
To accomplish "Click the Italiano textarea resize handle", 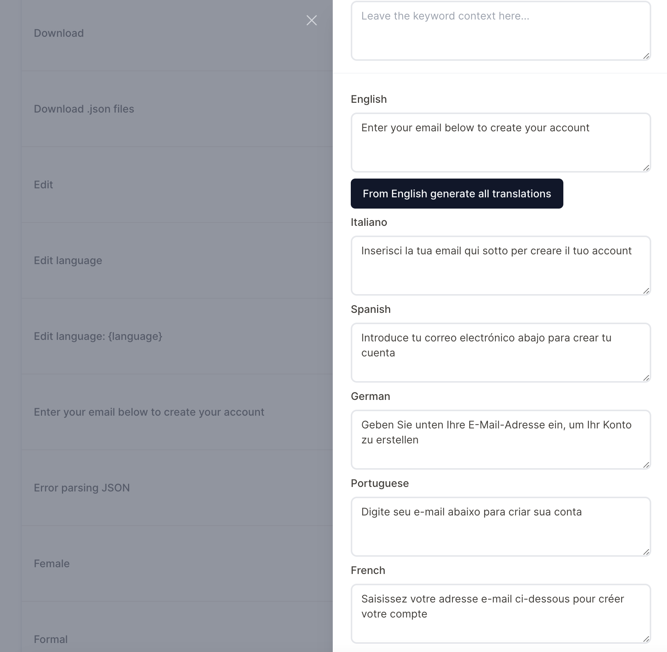I will pos(646,291).
